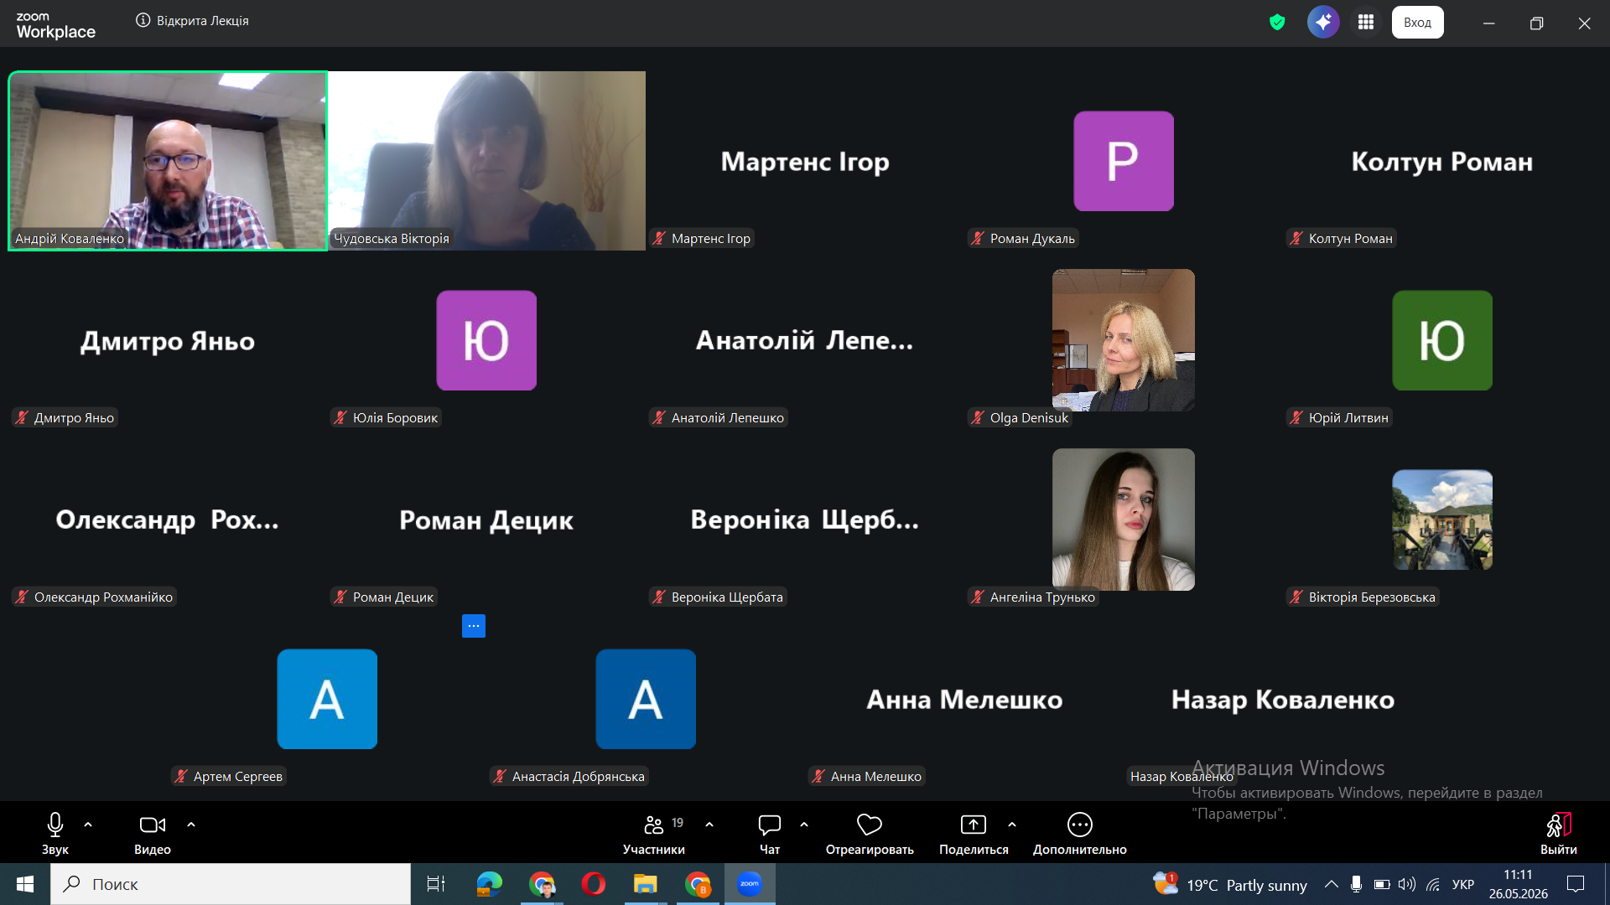Click muted mic icon beside Анатолій Лепешко label
The width and height of the screenshot is (1610, 905).
click(660, 418)
